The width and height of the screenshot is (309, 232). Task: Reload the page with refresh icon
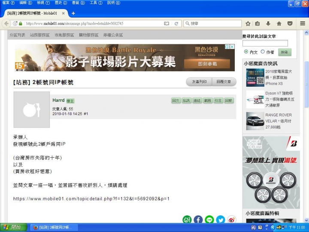[176, 24]
